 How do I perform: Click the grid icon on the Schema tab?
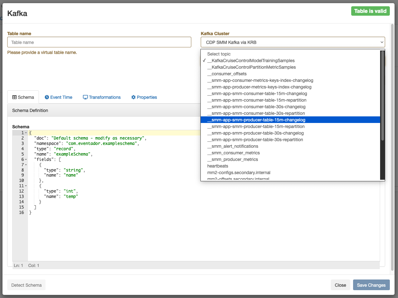pos(14,97)
